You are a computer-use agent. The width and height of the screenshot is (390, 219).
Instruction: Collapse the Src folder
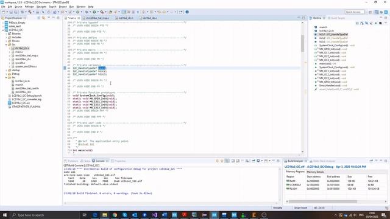[6, 44]
